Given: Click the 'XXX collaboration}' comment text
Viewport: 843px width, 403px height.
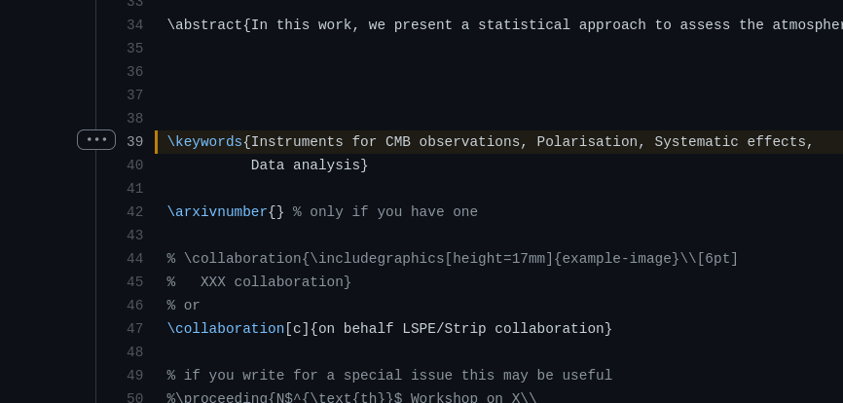Looking at the screenshot, I should (x=275, y=282).
